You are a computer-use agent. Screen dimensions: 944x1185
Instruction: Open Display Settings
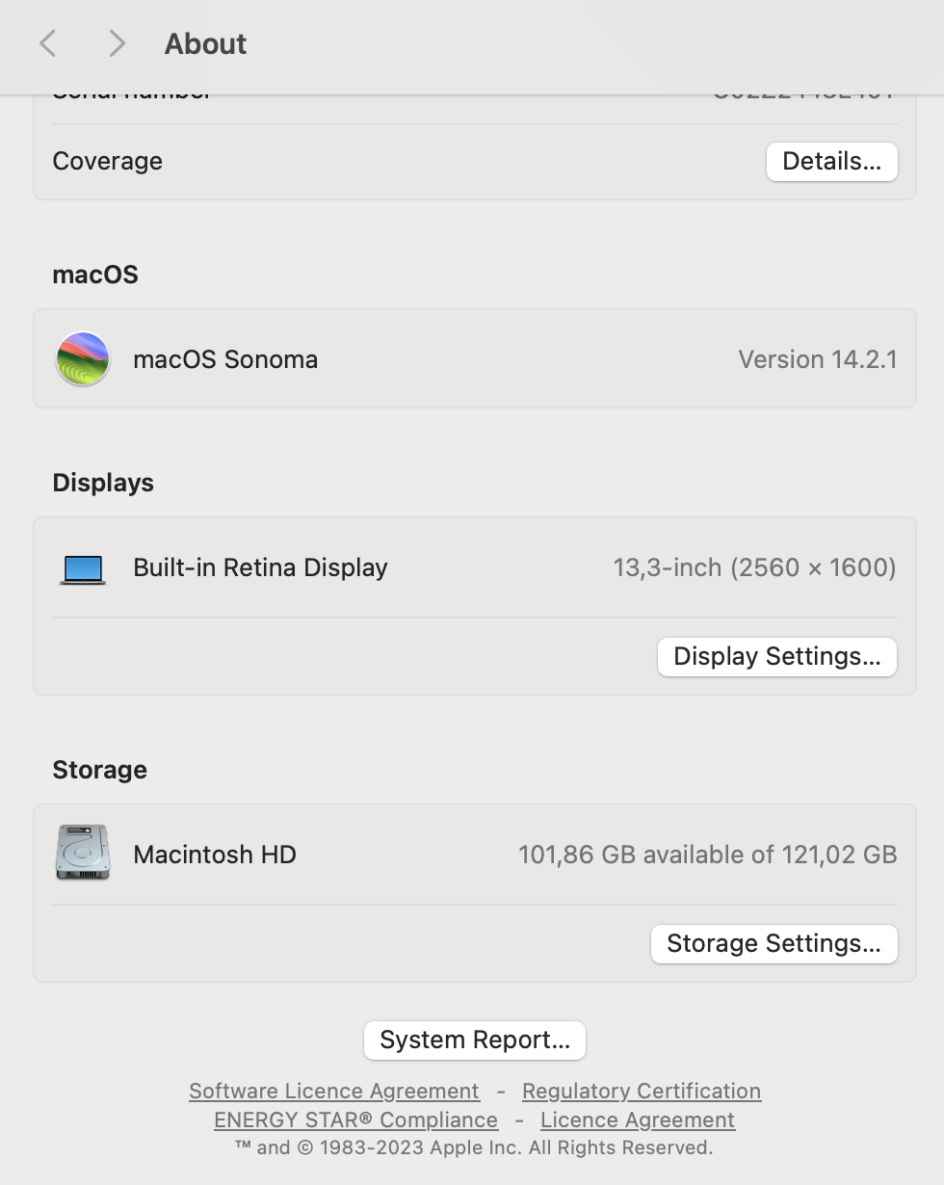(x=776, y=657)
